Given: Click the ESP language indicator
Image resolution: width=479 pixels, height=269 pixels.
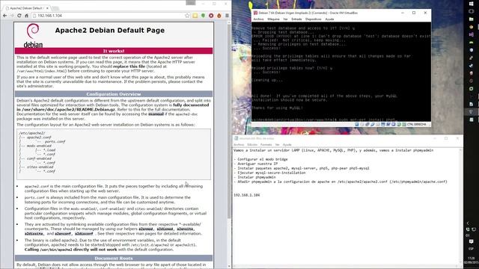Looking at the screenshot, I should click(x=471, y=249).
